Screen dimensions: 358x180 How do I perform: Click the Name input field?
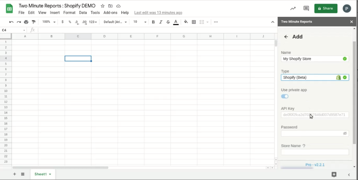pos(315,59)
